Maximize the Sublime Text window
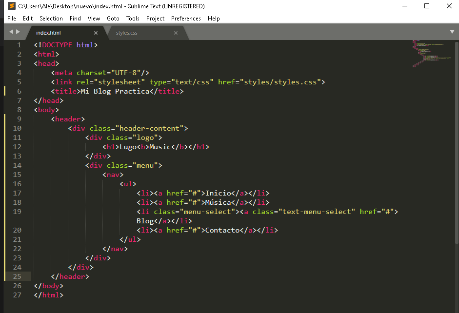The image size is (459, 313). [427, 6]
